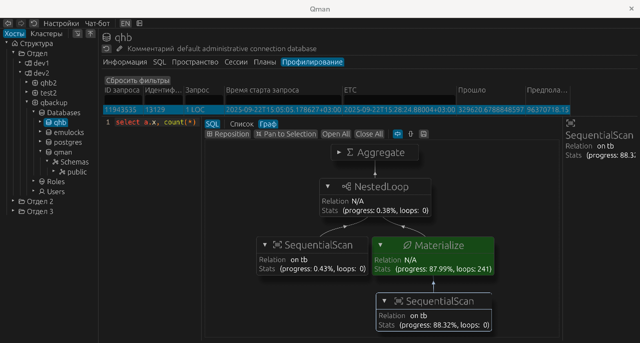Click the collapse-all tree icon with upward arrow

point(91,33)
